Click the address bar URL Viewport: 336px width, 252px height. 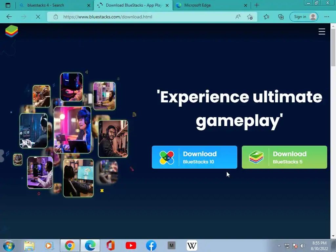(108, 17)
